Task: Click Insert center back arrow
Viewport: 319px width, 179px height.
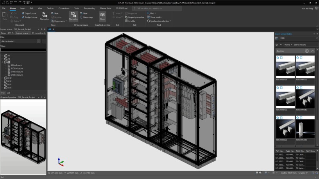Action: coord(281,44)
